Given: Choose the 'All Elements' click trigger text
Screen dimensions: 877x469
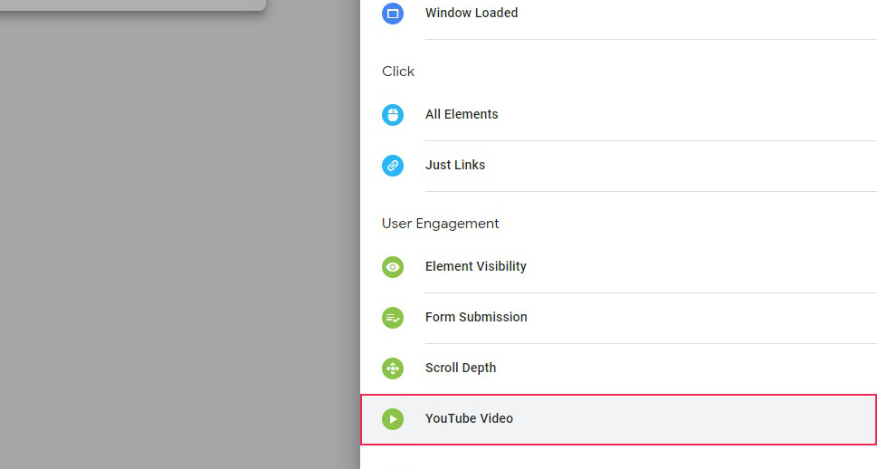Looking at the screenshot, I should [x=462, y=114].
